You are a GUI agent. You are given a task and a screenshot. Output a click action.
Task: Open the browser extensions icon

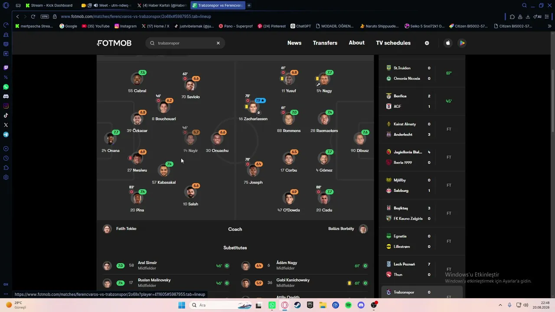click(512, 16)
